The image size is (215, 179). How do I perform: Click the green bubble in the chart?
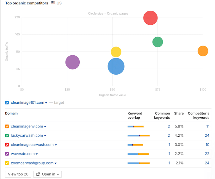[158, 42]
